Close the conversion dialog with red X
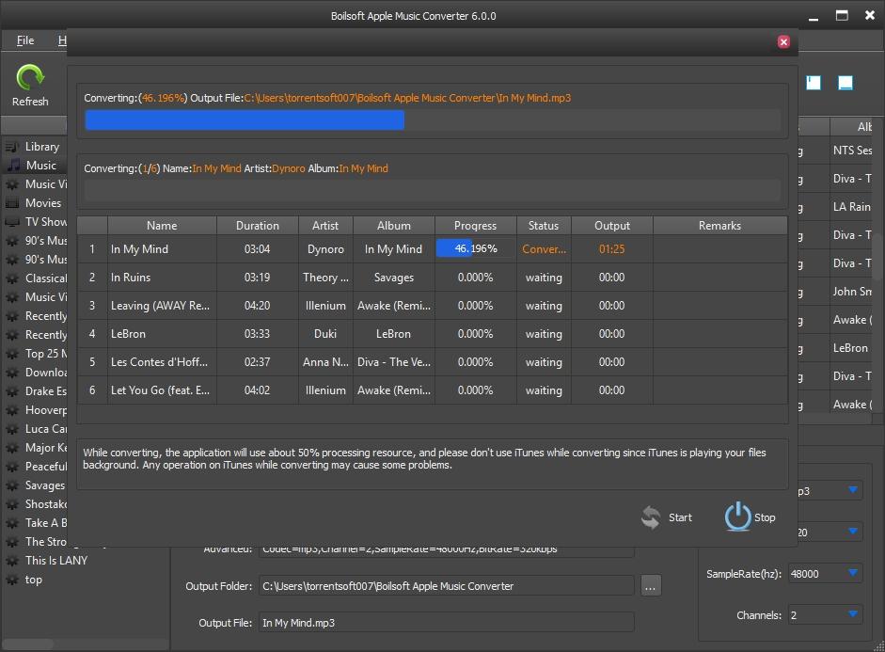885x652 pixels. 783,41
